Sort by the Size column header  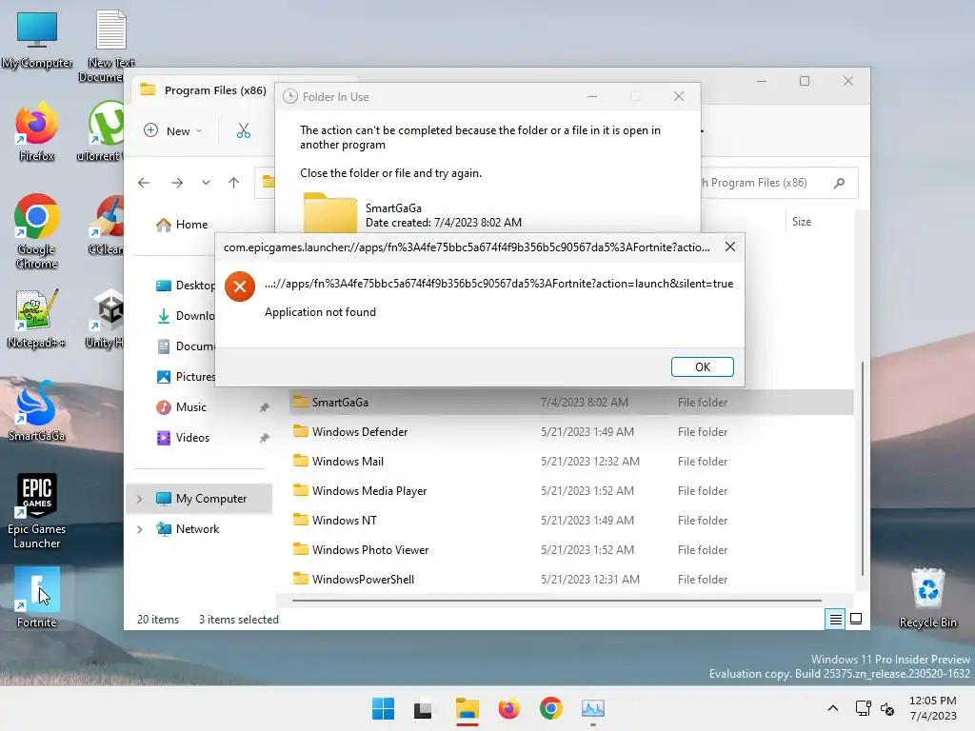coord(802,221)
